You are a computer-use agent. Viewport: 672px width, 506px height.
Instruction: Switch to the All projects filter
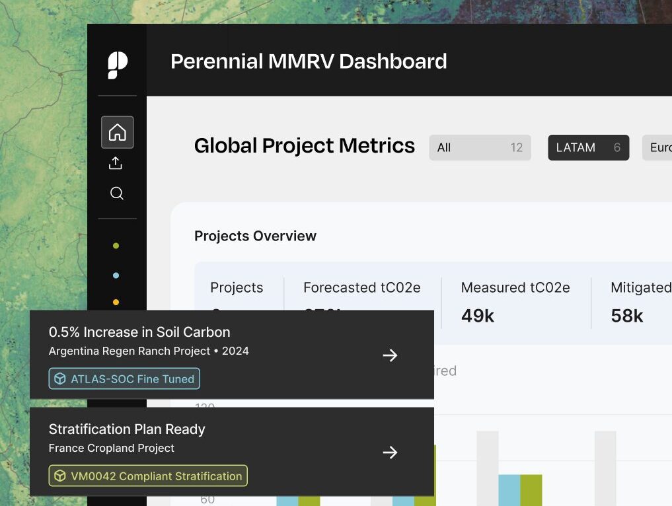[x=480, y=148]
